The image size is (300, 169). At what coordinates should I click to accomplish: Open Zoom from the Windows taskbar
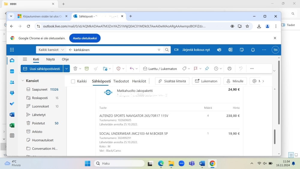(x=181, y=164)
